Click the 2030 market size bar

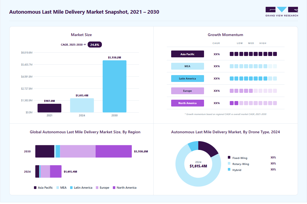tap(114, 87)
